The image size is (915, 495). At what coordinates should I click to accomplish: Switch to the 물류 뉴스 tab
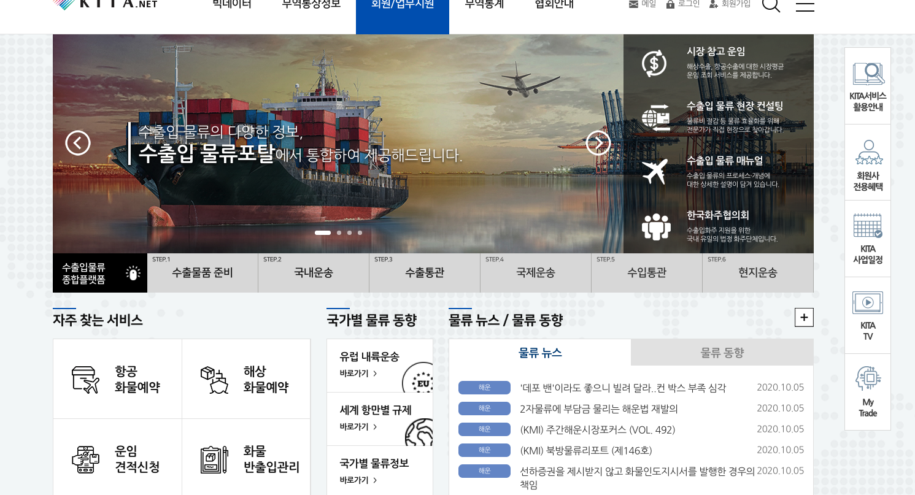(x=540, y=353)
